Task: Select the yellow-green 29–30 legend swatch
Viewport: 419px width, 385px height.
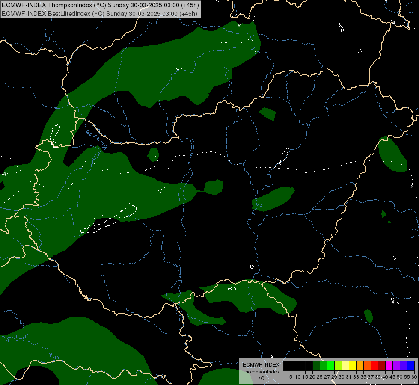Action: point(338,366)
